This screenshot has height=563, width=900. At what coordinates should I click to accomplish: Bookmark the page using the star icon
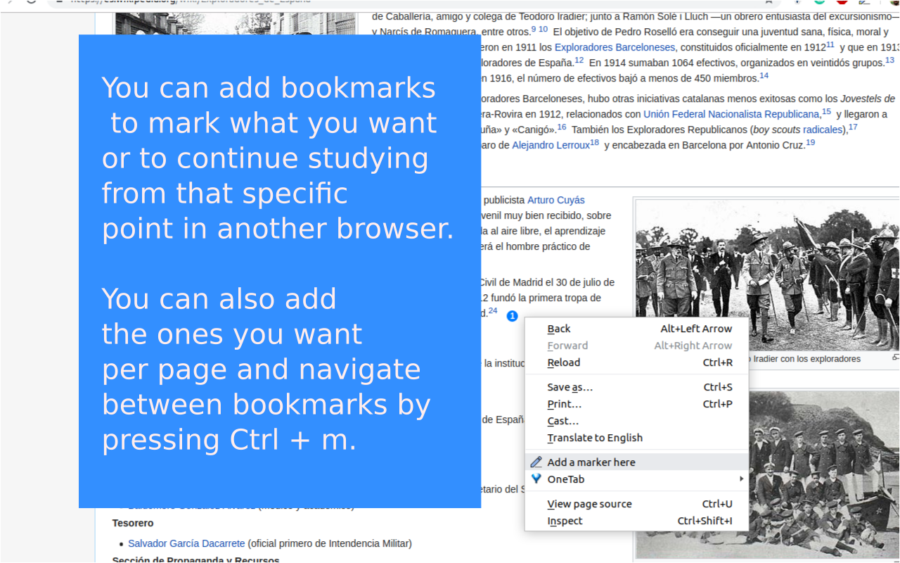click(769, 3)
